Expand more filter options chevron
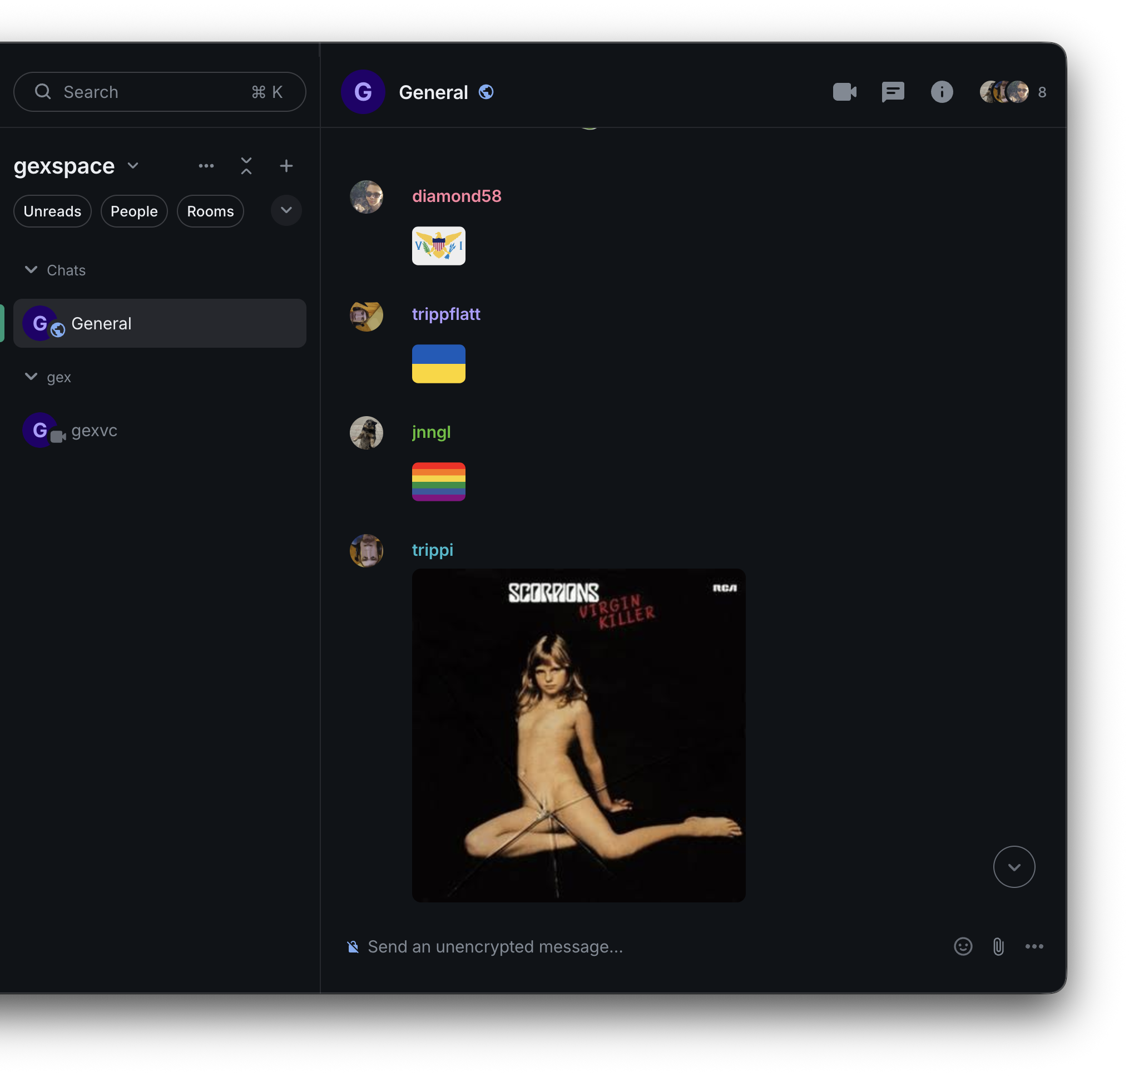The image size is (1129, 1076). [x=286, y=210]
